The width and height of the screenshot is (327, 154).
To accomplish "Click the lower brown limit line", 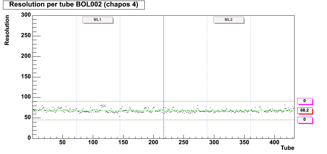I will point(163,120).
